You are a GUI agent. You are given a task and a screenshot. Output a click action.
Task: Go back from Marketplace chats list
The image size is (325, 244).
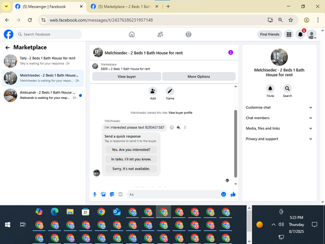[x=8, y=47]
